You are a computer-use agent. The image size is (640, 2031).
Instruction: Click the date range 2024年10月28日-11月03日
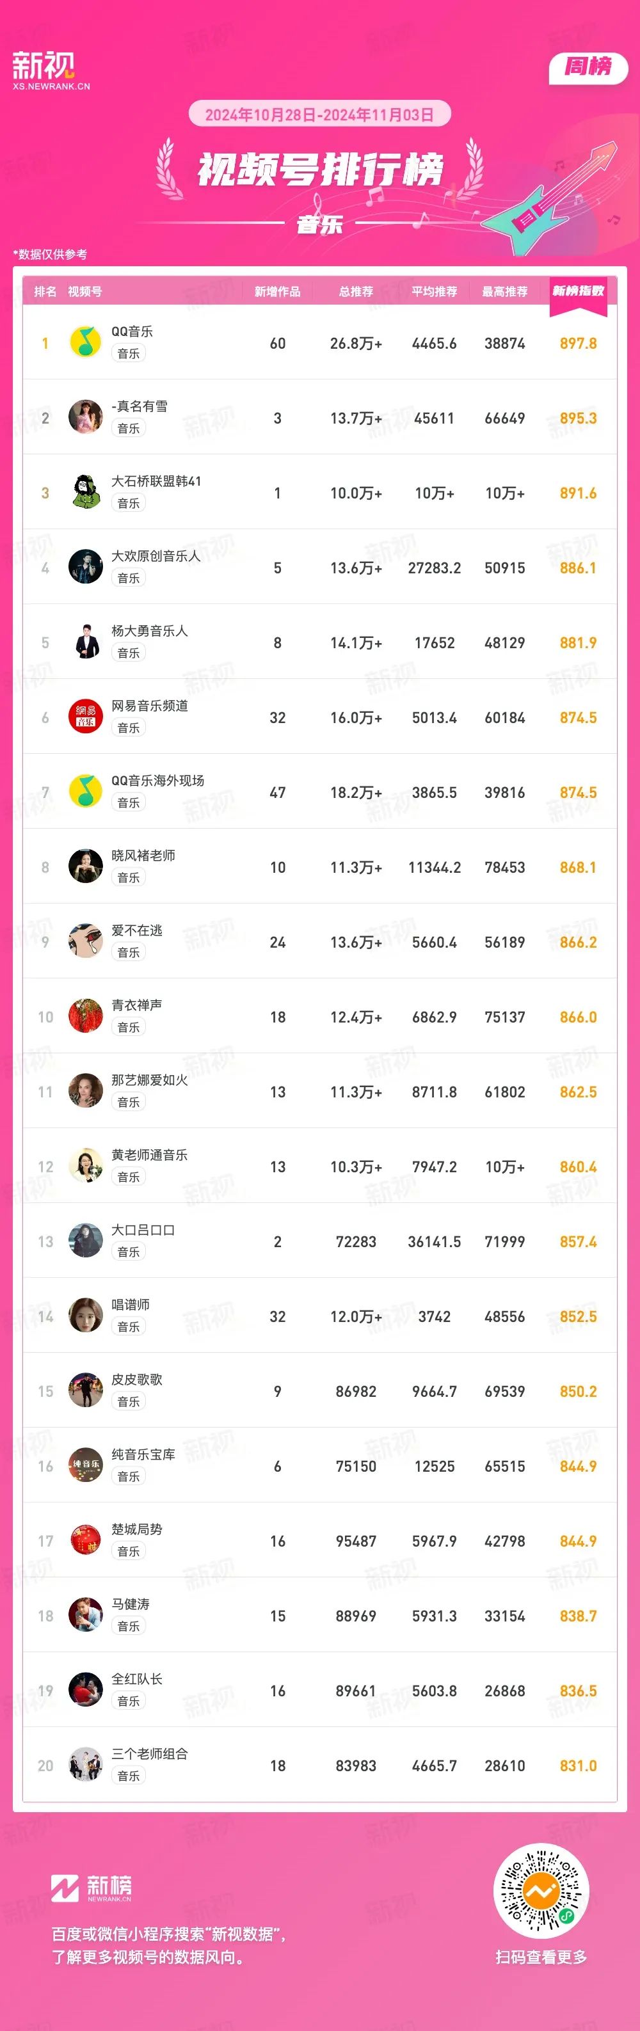[x=319, y=115]
